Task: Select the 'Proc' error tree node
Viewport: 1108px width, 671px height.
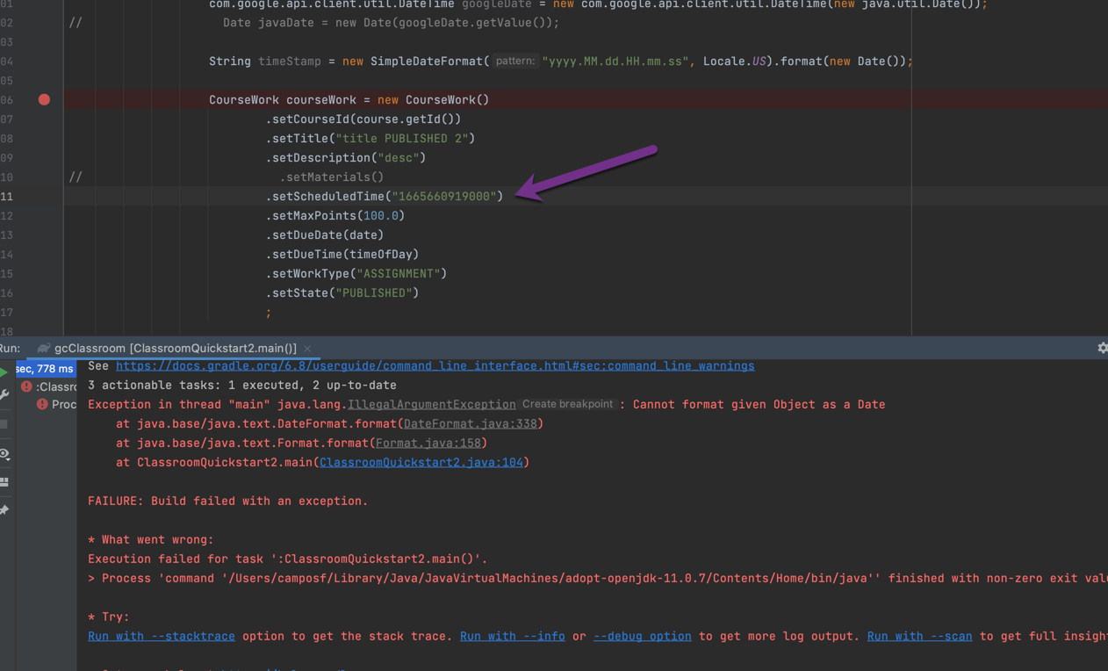Action: (63, 405)
